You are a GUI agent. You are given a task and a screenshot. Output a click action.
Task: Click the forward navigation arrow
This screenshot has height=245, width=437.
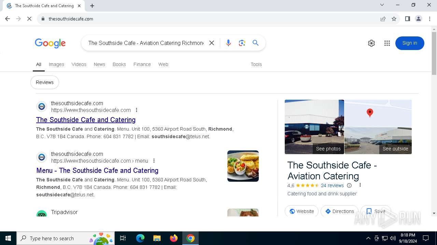tap(18, 19)
